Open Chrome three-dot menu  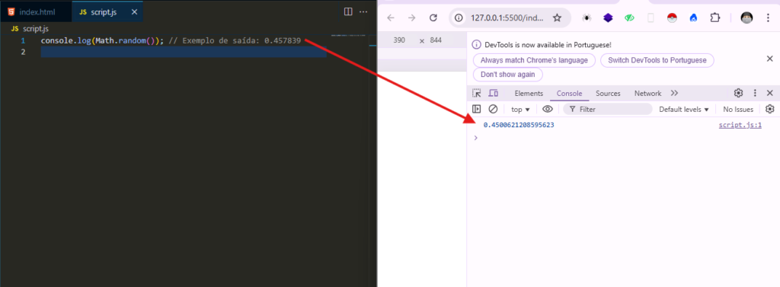click(768, 18)
